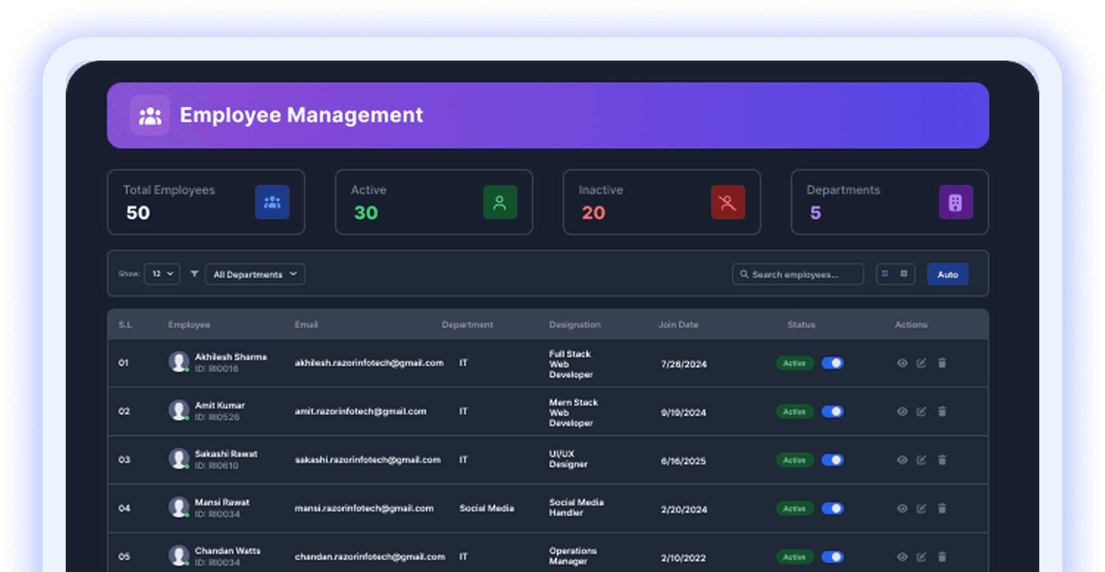Delete Sakashi Rawat via trash icon
Image resolution: width=1105 pixels, height=572 pixels.
(x=942, y=460)
